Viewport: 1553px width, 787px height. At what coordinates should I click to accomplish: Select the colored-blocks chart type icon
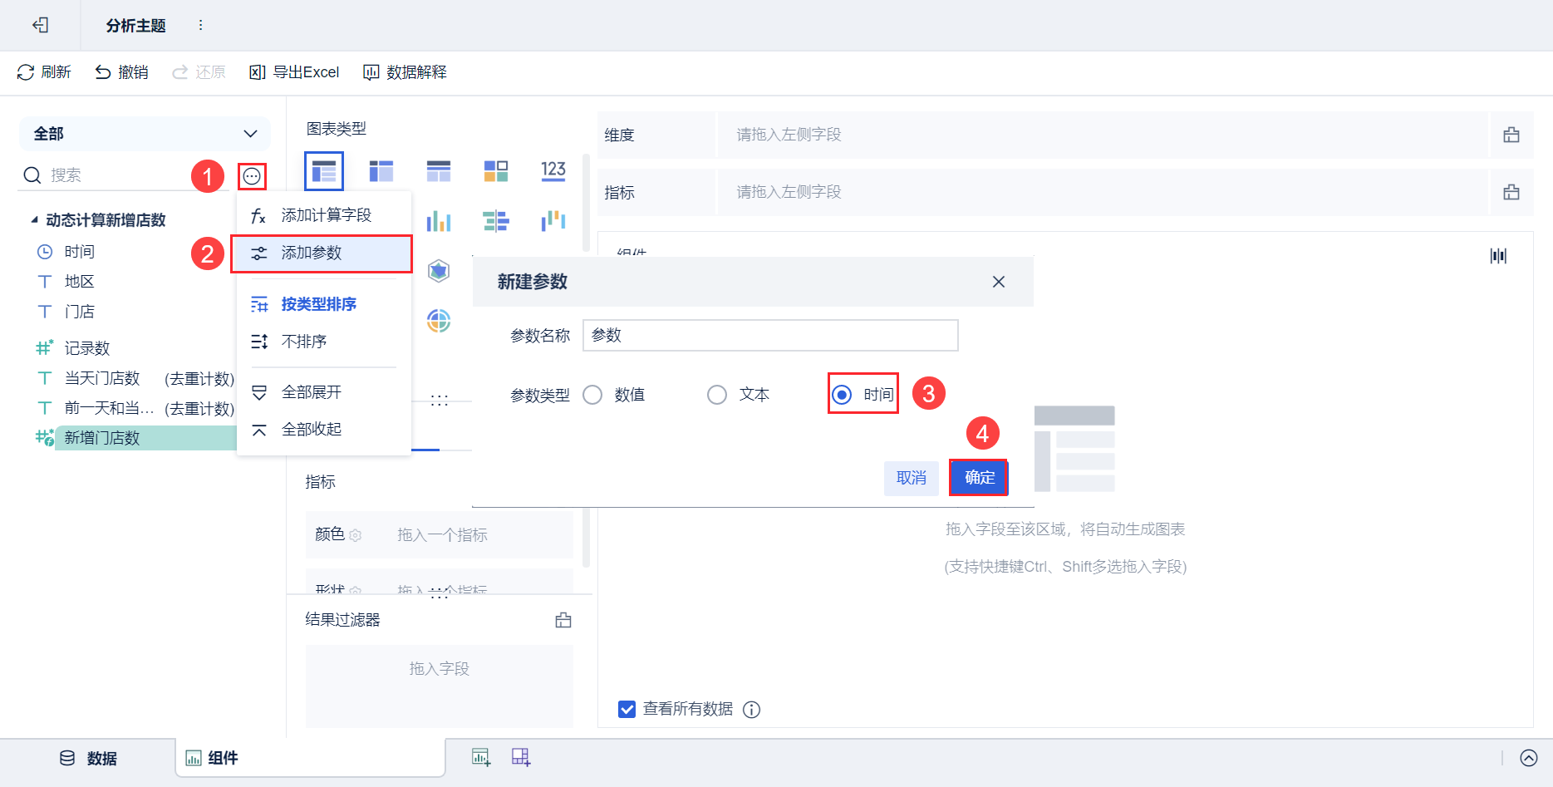(496, 171)
